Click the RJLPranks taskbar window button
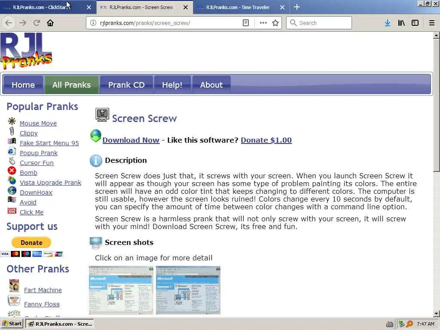This screenshot has height=330, width=440. coord(60,324)
